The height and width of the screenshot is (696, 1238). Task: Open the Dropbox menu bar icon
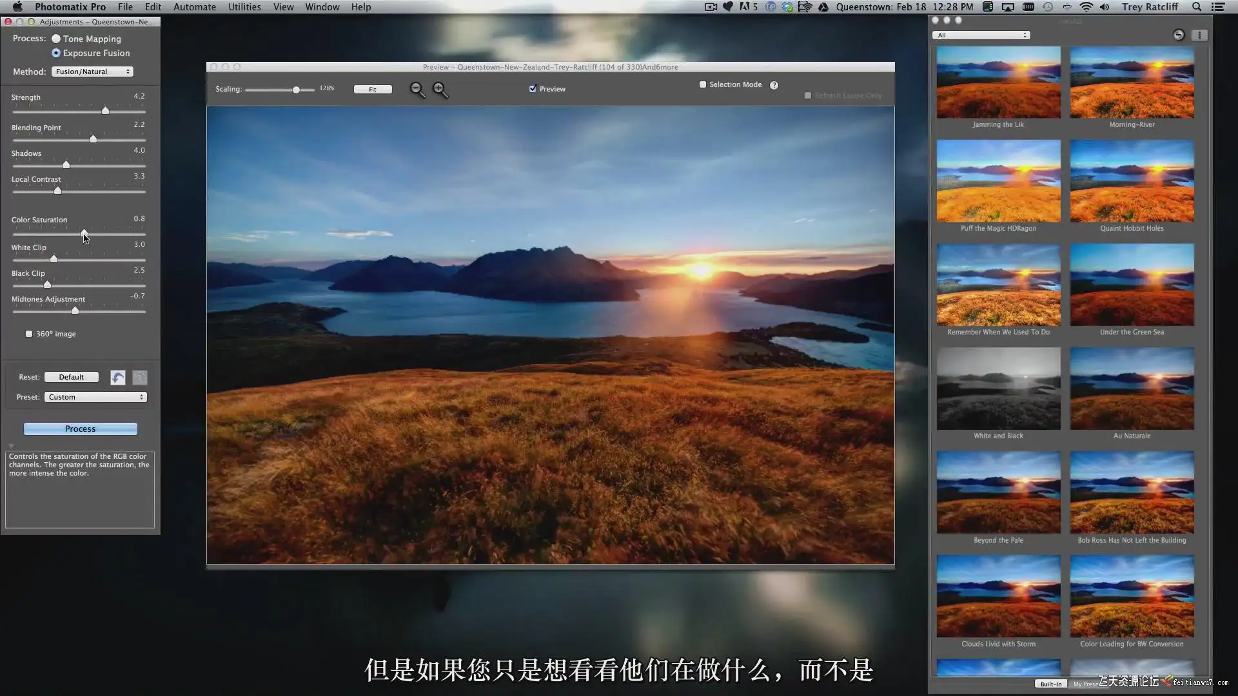click(787, 7)
